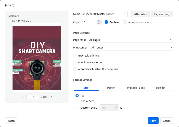Switch to the Poster tab
This screenshot has height=127, width=179.
coord(111,88)
